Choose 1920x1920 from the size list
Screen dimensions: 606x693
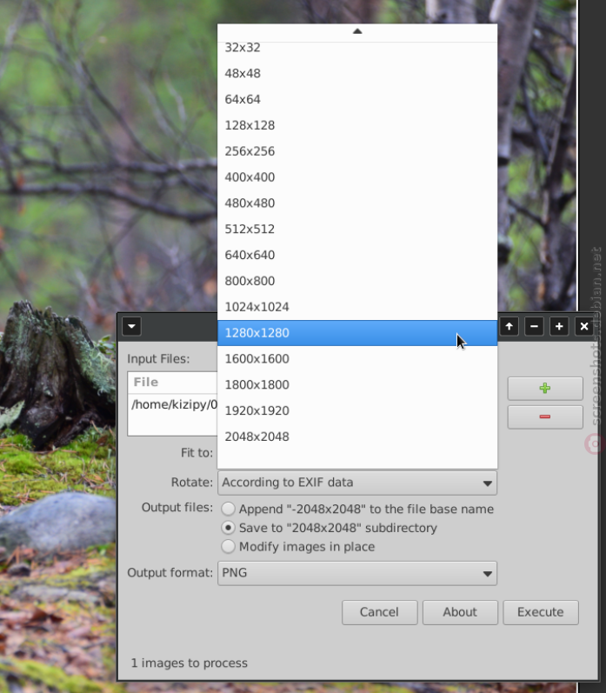point(357,410)
